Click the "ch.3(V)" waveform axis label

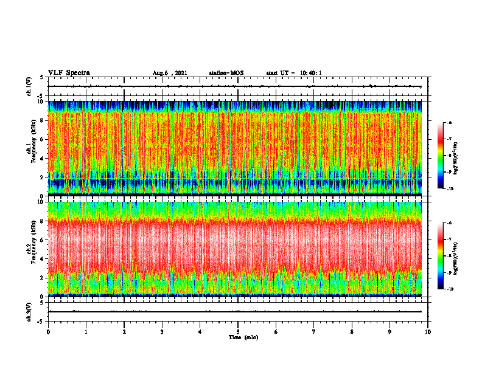click(29, 312)
